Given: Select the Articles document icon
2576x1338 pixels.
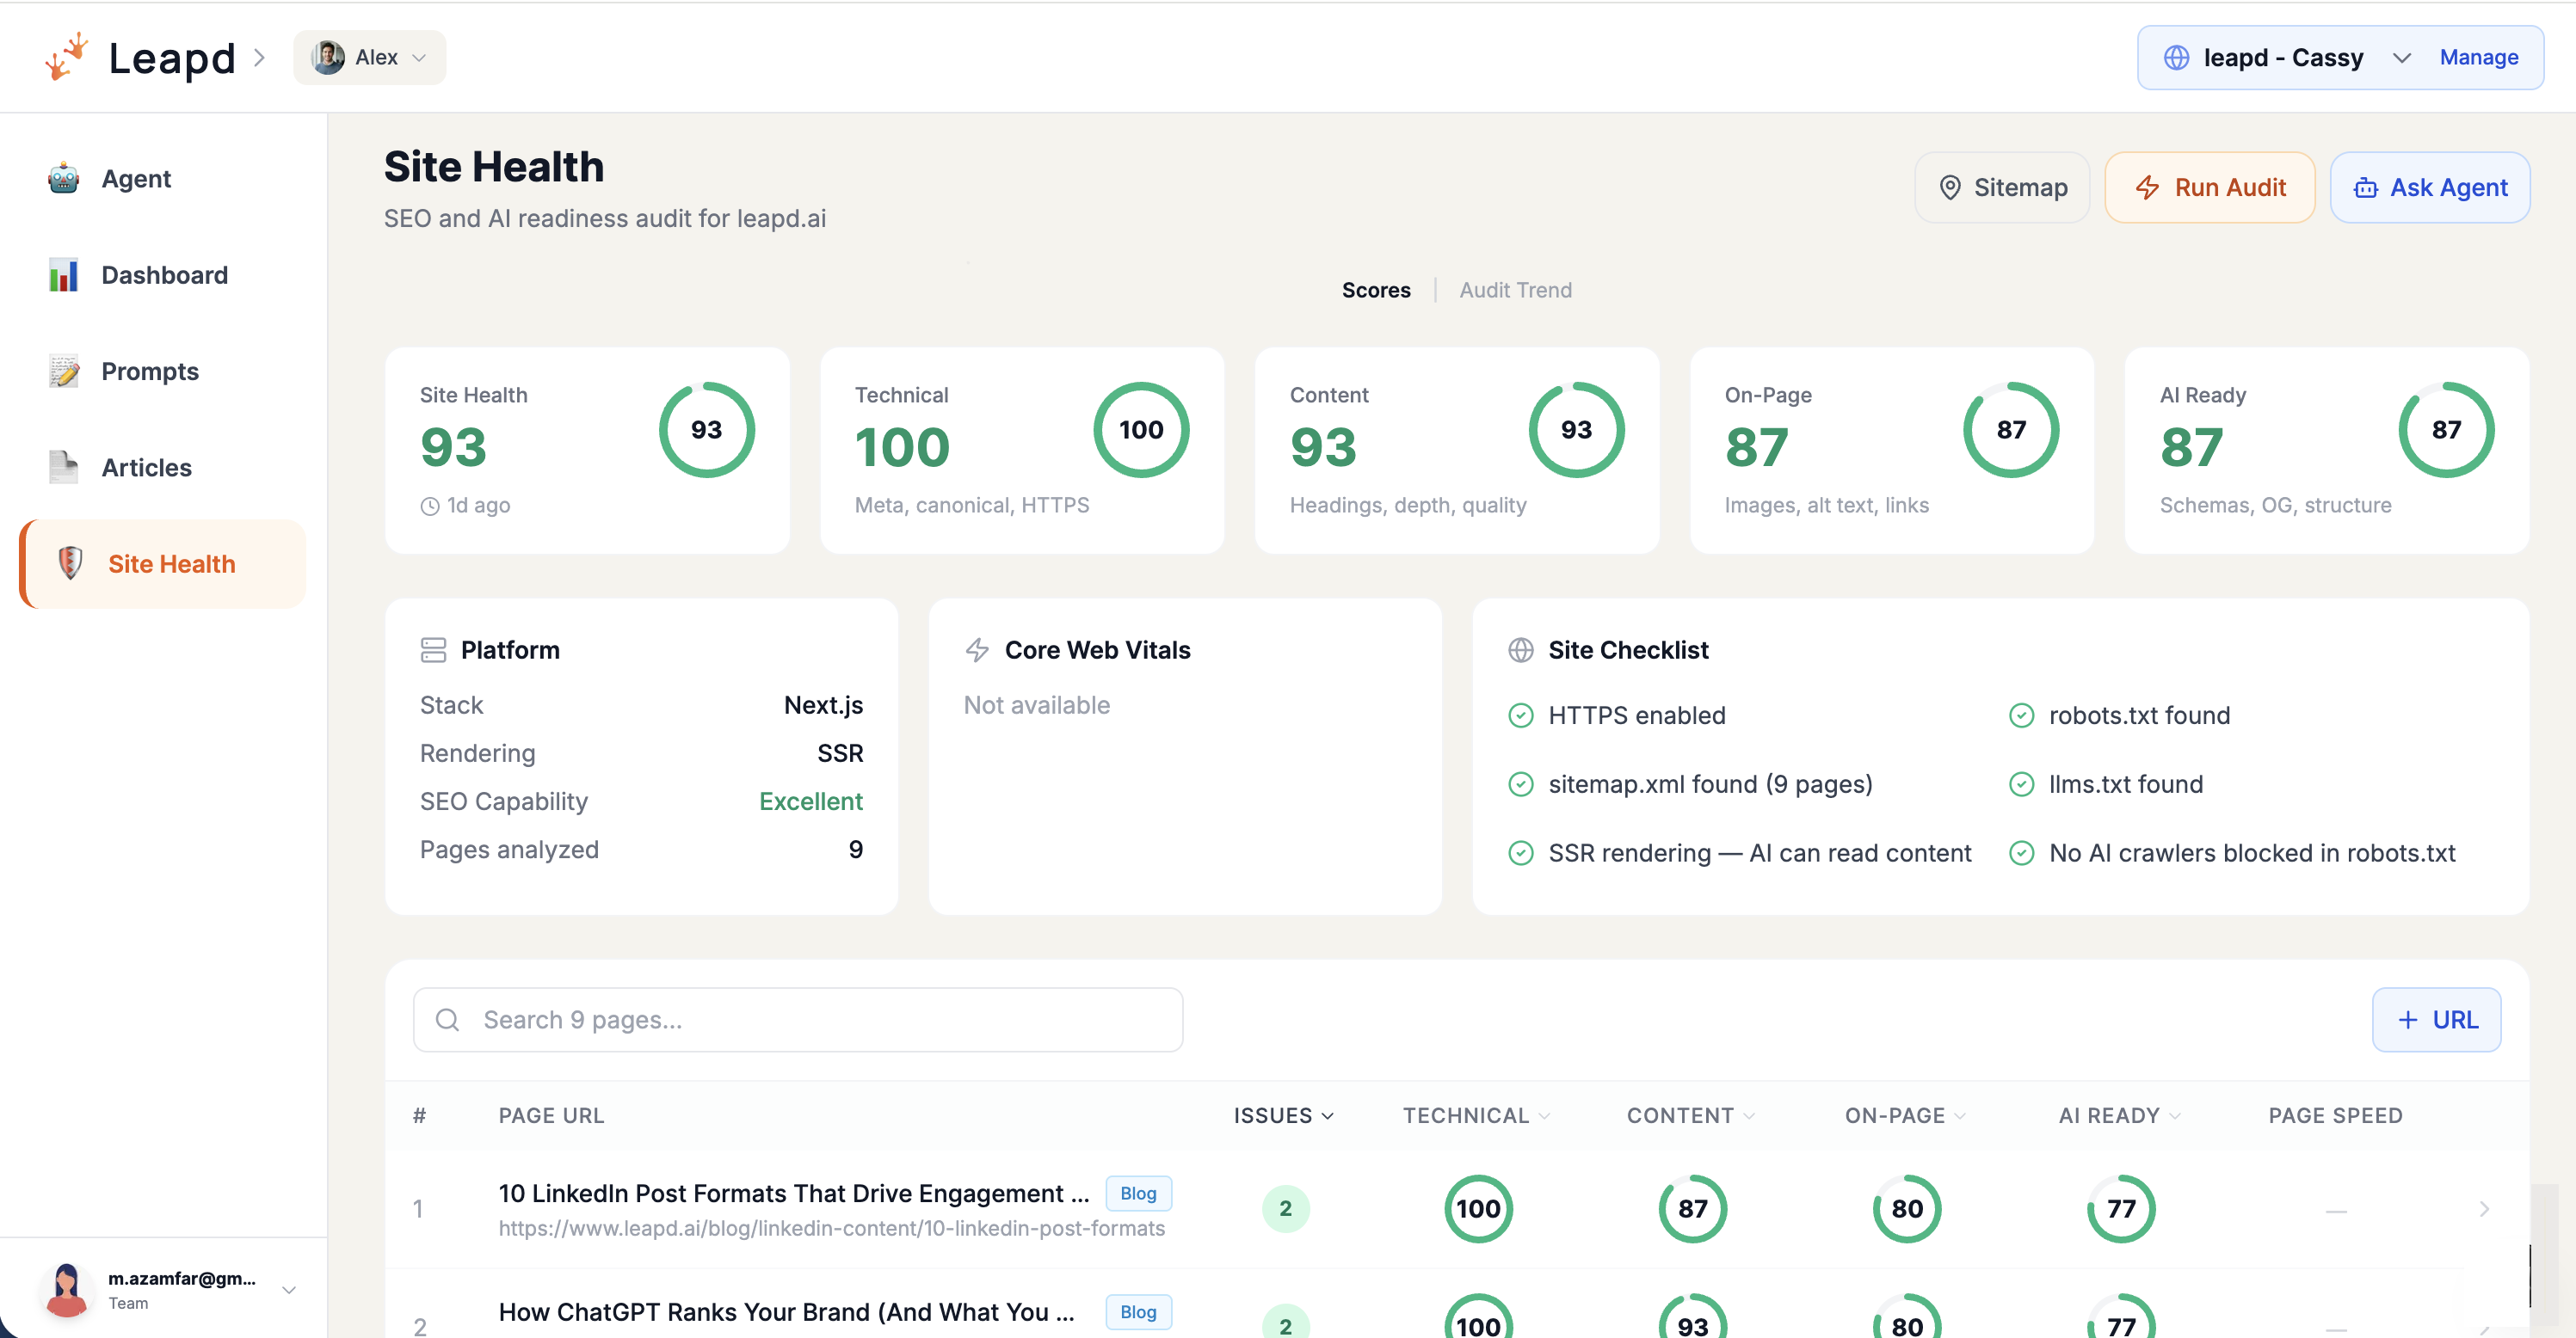Looking at the screenshot, I should [x=64, y=466].
